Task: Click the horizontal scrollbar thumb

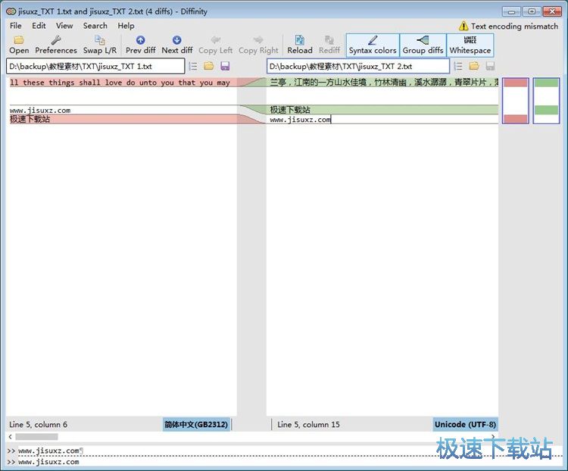Action: click(x=36, y=437)
